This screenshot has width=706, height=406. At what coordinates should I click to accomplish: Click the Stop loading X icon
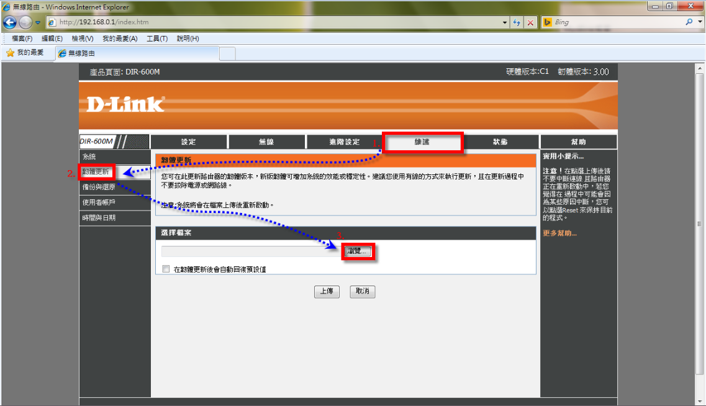531,22
